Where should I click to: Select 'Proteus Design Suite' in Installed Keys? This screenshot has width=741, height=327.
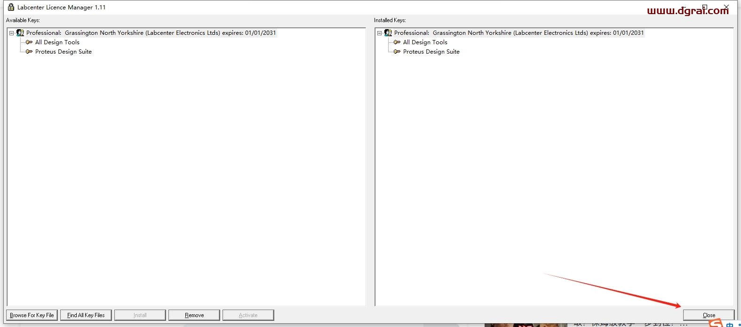pos(431,52)
